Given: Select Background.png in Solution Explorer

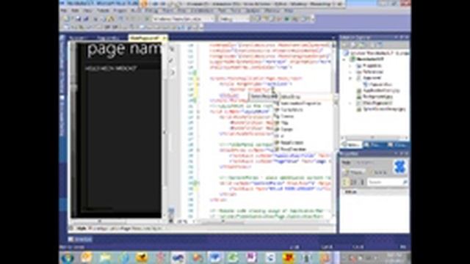Looking at the screenshot, I should point(375,97).
